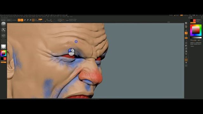203x114 pixels.
Task: Toggle the orange Persp perspective button
Action: click(x=186, y=33)
